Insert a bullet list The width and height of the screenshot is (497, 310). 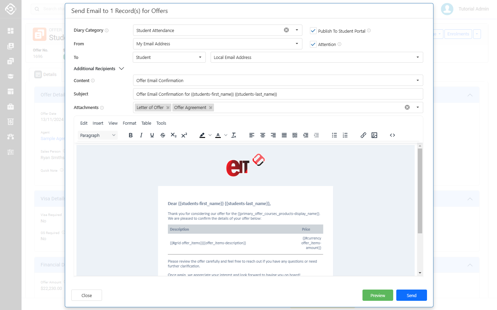(x=334, y=135)
